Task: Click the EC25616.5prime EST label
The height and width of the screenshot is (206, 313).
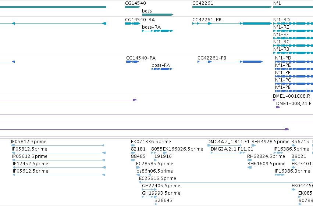Action: coord(157,178)
